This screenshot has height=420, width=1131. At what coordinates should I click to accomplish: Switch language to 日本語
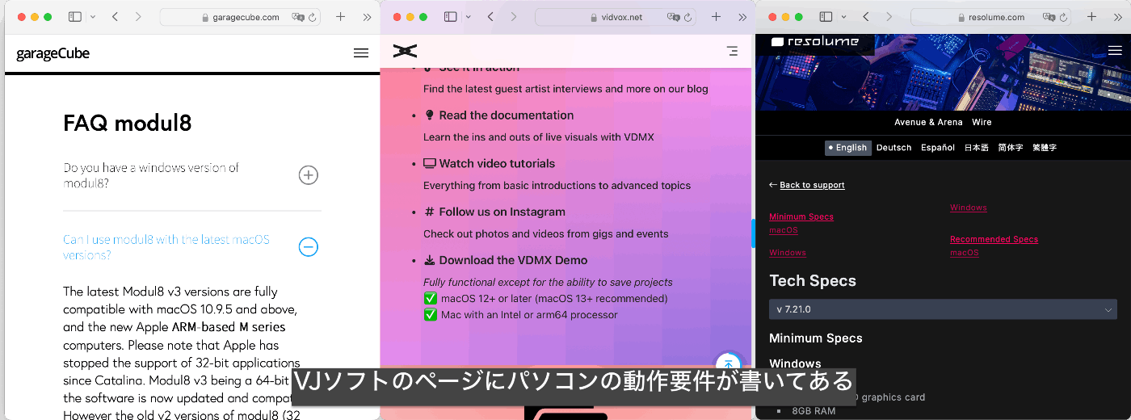point(977,148)
